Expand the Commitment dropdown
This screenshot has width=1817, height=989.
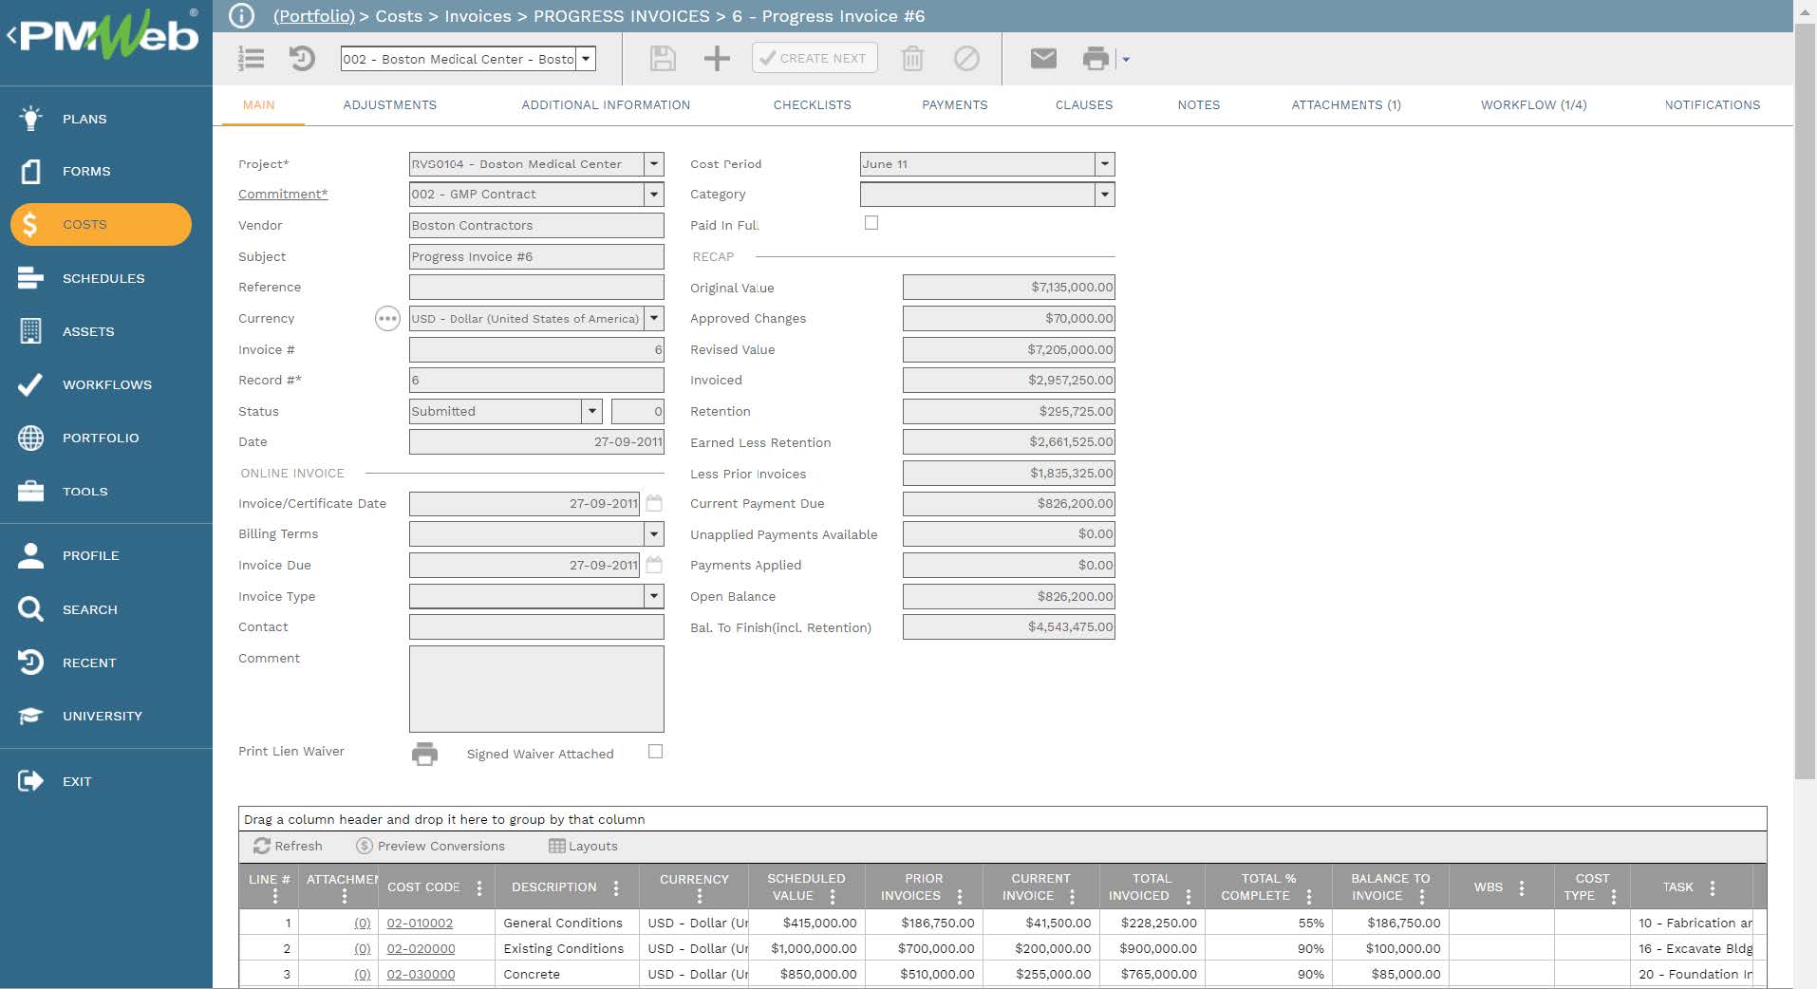click(654, 195)
